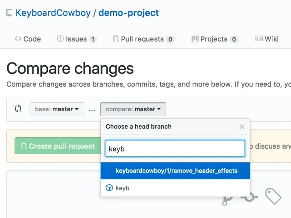Select branch keyboardcowboy/1/remove_header_effects
The height and width of the screenshot is (218, 291).
pyautogui.click(x=175, y=171)
